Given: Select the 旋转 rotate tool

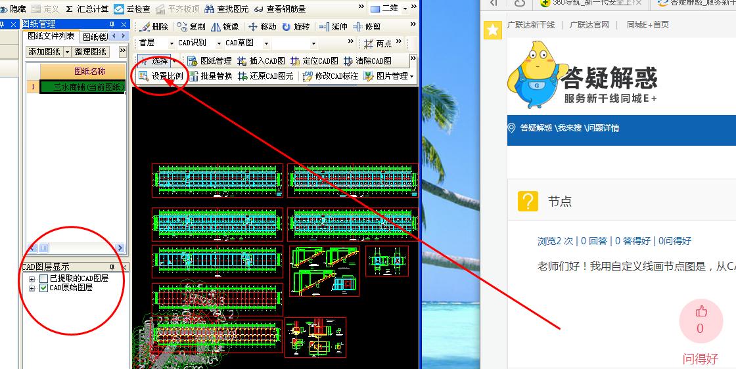Looking at the screenshot, I should (296, 27).
